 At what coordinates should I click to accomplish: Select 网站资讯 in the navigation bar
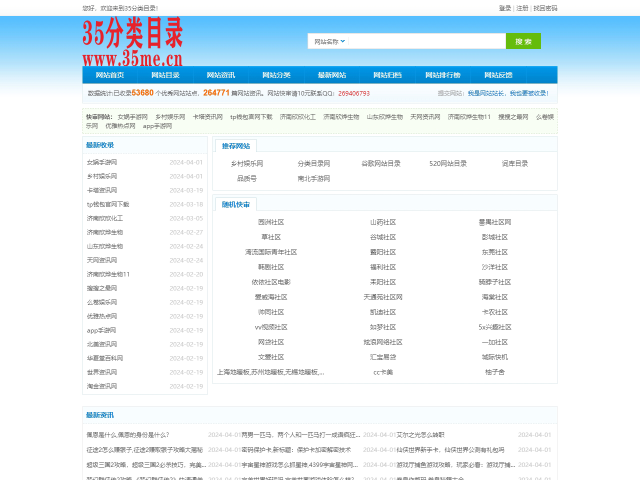coord(221,75)
